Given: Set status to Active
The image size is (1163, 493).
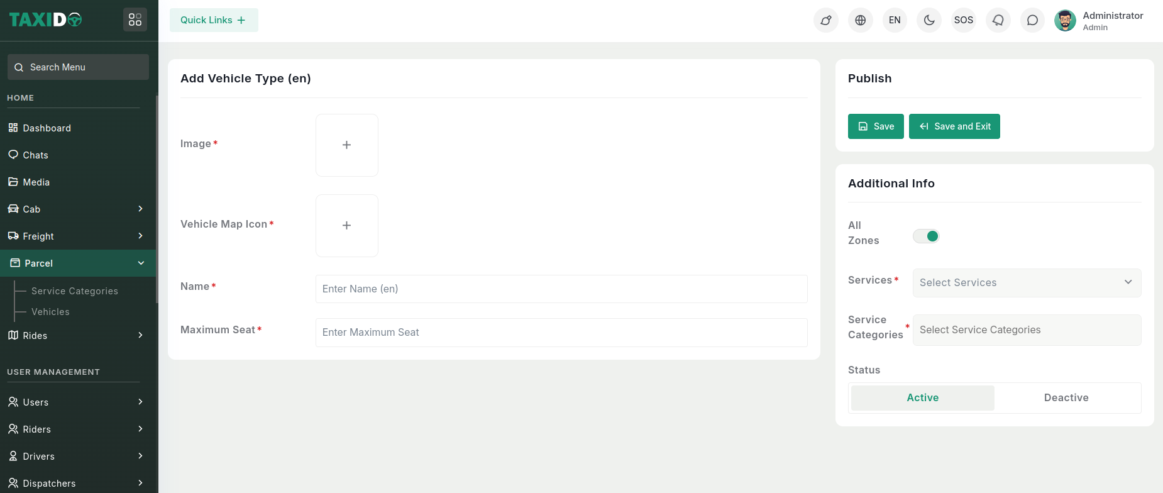Looking at the screenshot, I should pyautogui.click(x=922, y=397).
